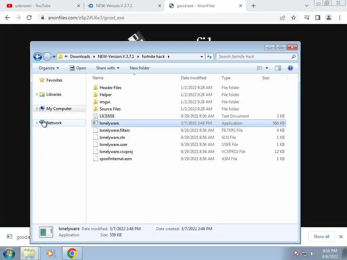Click Show all downloads
The width and height of the screenshot is (347, 260).
tap(321, 237)
